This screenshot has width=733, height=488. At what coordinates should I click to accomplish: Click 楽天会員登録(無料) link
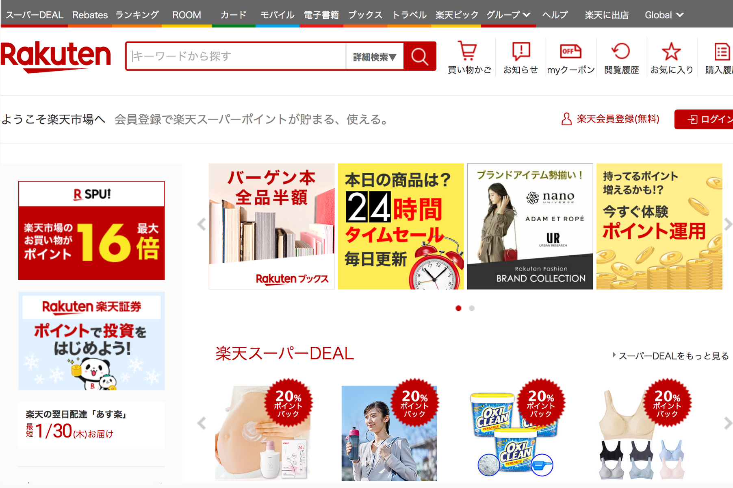pos(618,119)
